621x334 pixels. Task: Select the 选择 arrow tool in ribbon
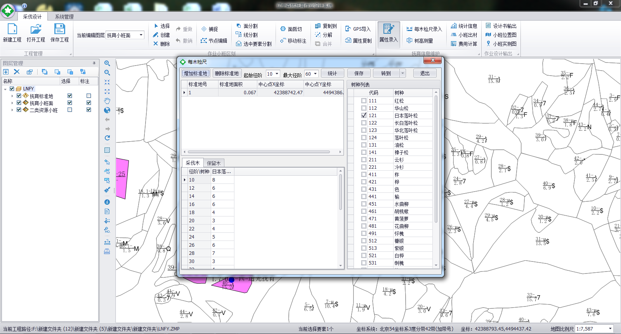[162, 26]
